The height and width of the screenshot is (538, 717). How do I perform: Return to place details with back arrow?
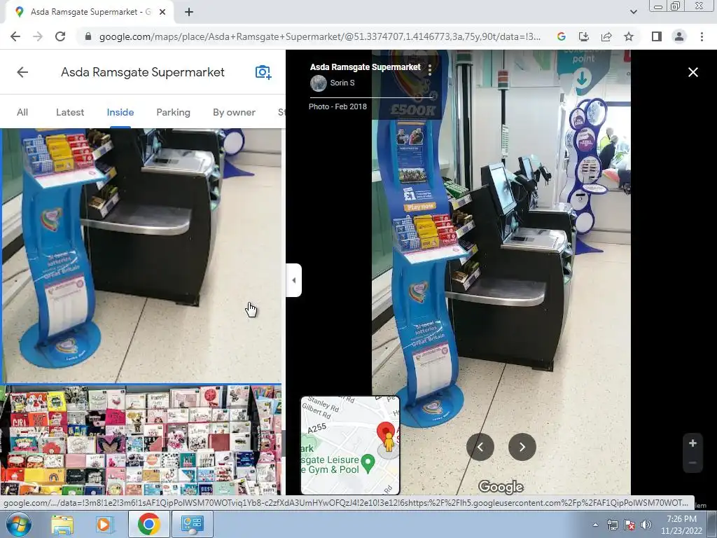[22, 72]
